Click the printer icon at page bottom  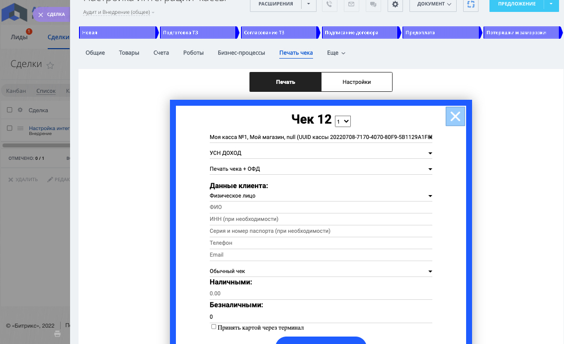tap(57, 334)
